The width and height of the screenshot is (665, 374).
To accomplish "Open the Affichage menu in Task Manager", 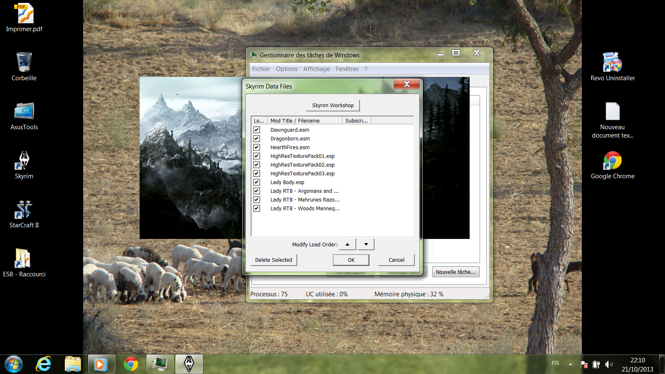I will point(317,69).
